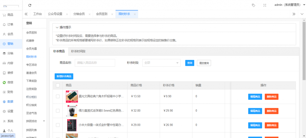Select all rows with header checkbox

tap(58, 86)
